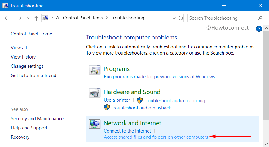Viewport: 269px width, 147px height.
Task: Click the shield icon beside Troubleshoot audio playback
Action: pyautogui.click(x=107, y=108)
